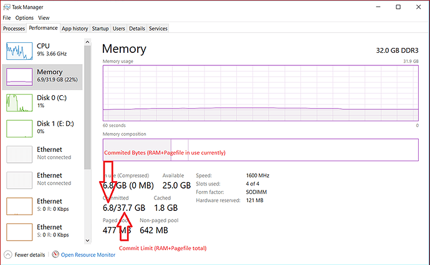The width and height of the screenshot is (430, 265).
Task: Click the Memory usage graph
Action: tap(260, 93)
